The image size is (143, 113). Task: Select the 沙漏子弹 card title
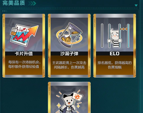point(69,54)
